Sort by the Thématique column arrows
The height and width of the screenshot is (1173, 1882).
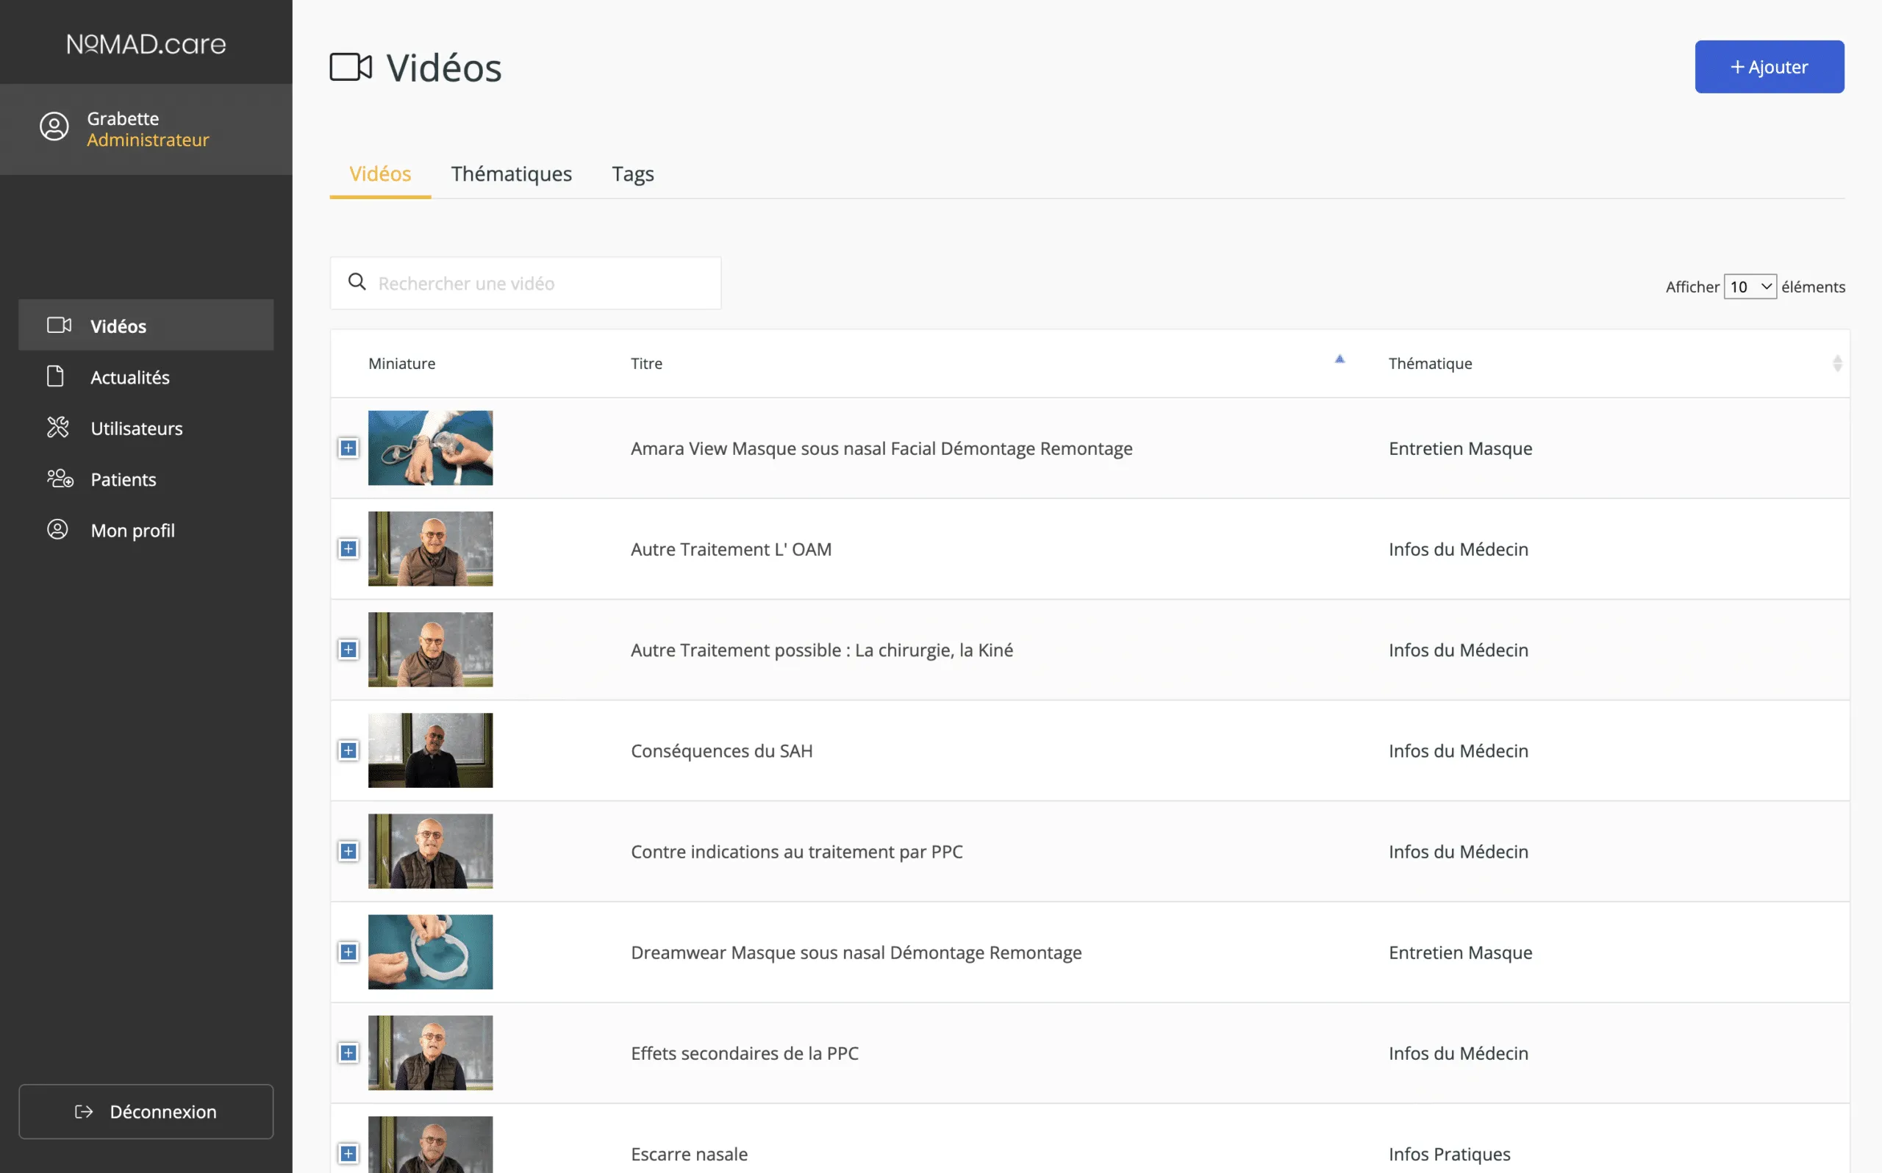click(1837, 363)
